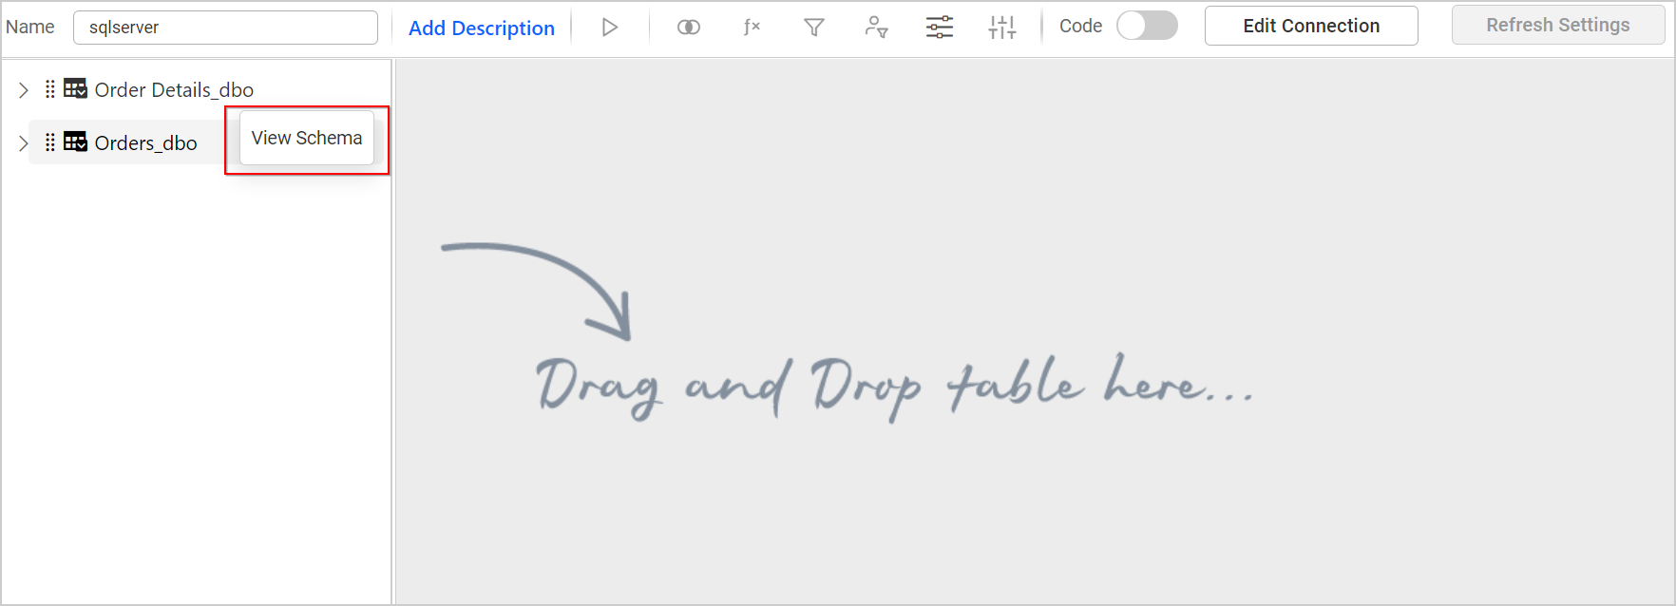Select the Orders_dbo table name
The height and width of the screenshot is (606, 1676).
pyautogui.click(x=146, y=142)
